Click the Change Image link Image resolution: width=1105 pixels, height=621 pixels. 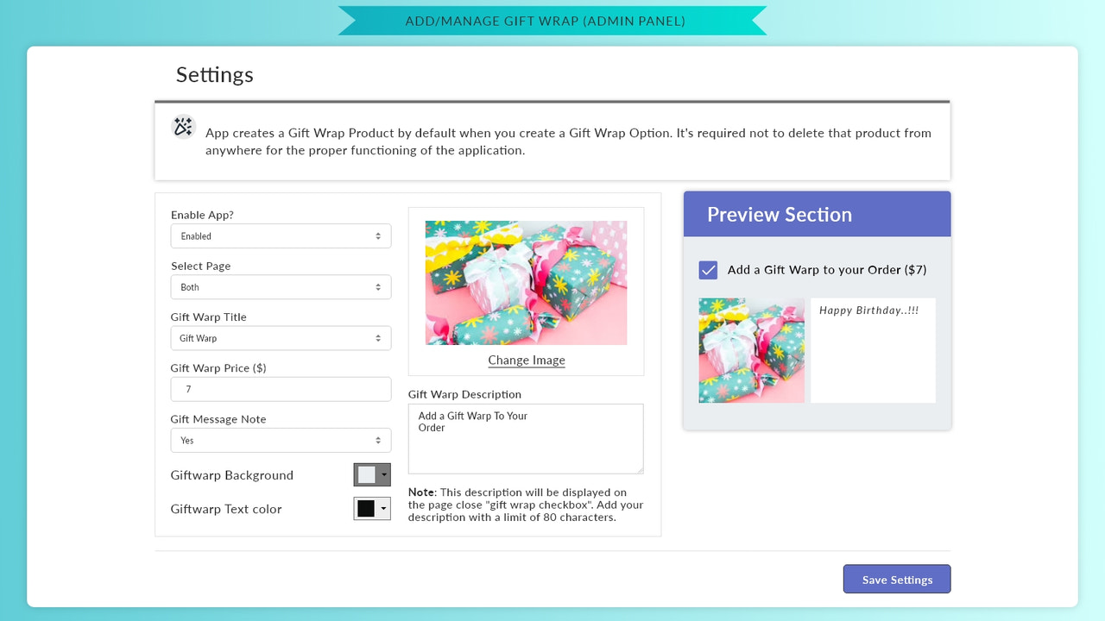point(526,360)
